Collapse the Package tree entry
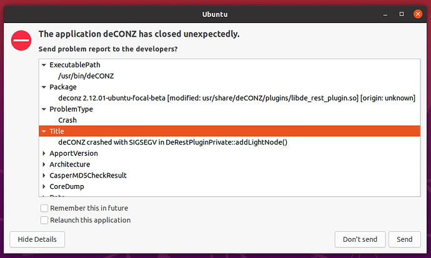 (x=44, y=87)
